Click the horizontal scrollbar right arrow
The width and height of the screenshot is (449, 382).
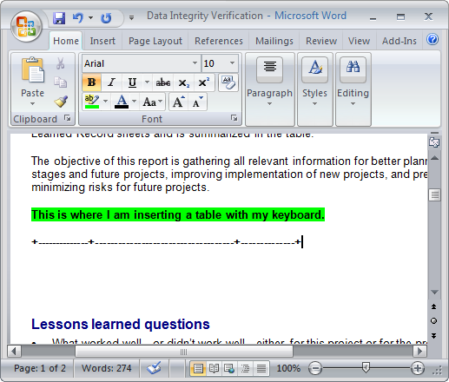click(x=419, y=351)
